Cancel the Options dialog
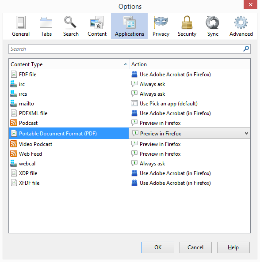Viewport: 260px width, 262px height. [x=195, y=247]
